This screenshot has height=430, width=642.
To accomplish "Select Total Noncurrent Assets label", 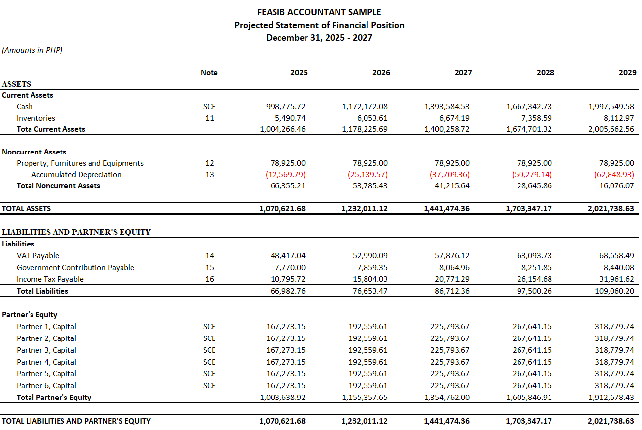I will pyautogui.click(x=58, y=185).
